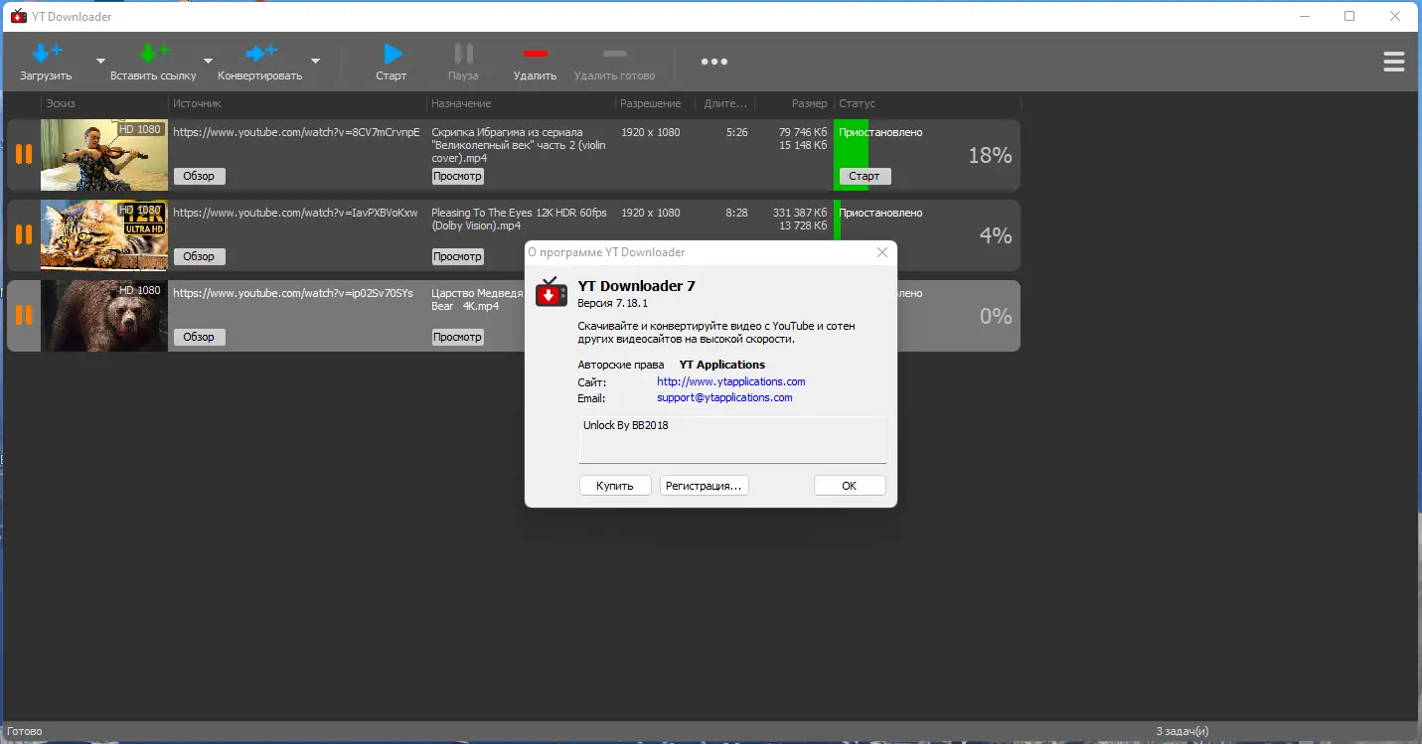The height and width of the screenshot is (744, 1422).
Task: Expand the Конвертировать dropdown arrow
Action: point(315,61)
